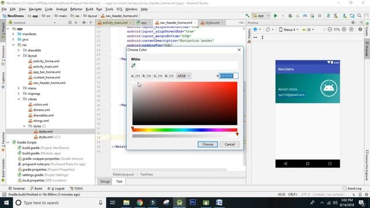Switch to the Text tab
The height and width of the screenshot is (208, 370).
(119, 181)
